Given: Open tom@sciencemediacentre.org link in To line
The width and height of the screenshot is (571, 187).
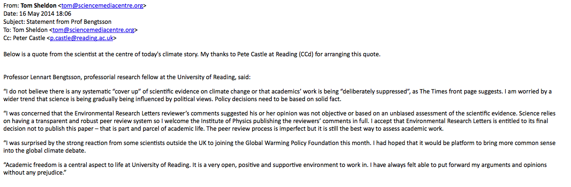Looking at the screenshot, I should (93, 30).
